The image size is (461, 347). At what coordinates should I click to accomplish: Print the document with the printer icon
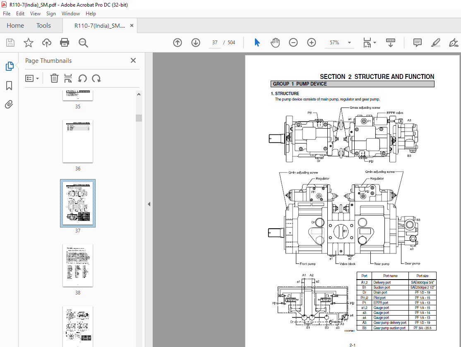coord(65,43)
